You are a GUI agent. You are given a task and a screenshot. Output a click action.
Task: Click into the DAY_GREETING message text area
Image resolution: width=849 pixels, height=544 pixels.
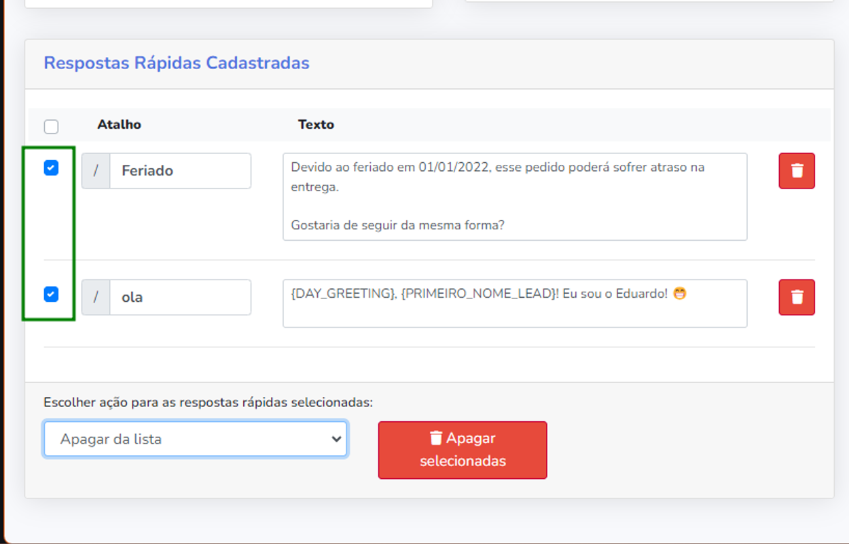514,311
